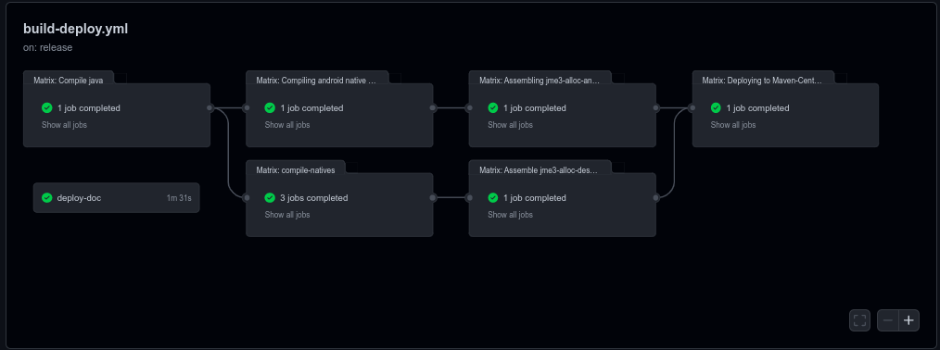Expand Show all jobs under Compile java
This screenshot has height=350, width=940.
click(x=64, y=125)
